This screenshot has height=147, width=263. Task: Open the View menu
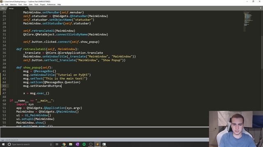click(25, 4)
